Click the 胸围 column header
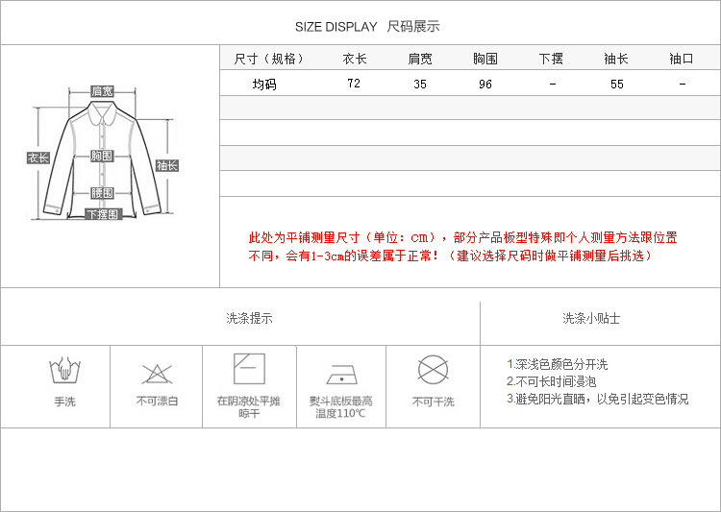Screen dimensions: 721x512 coord(485,59)
